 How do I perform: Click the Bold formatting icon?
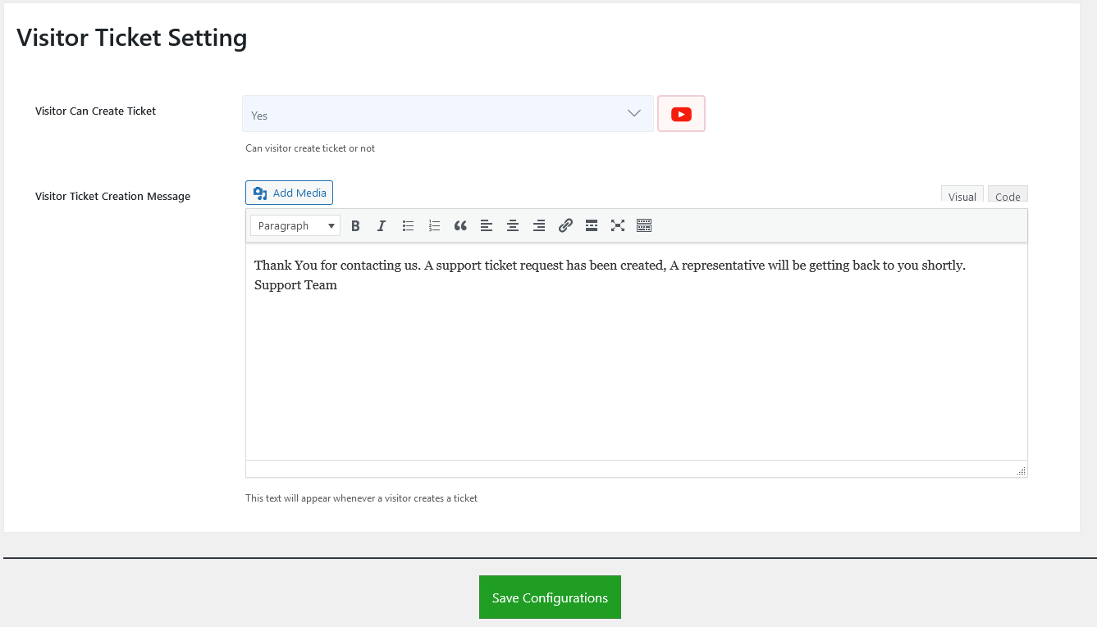click(355, 226)
